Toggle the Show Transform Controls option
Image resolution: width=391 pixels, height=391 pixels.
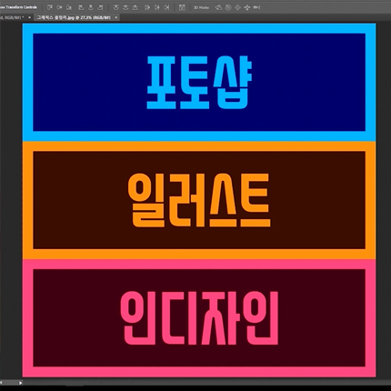(18, 7)
